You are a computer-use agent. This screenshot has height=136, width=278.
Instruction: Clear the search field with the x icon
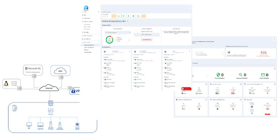tap(130, 33)
